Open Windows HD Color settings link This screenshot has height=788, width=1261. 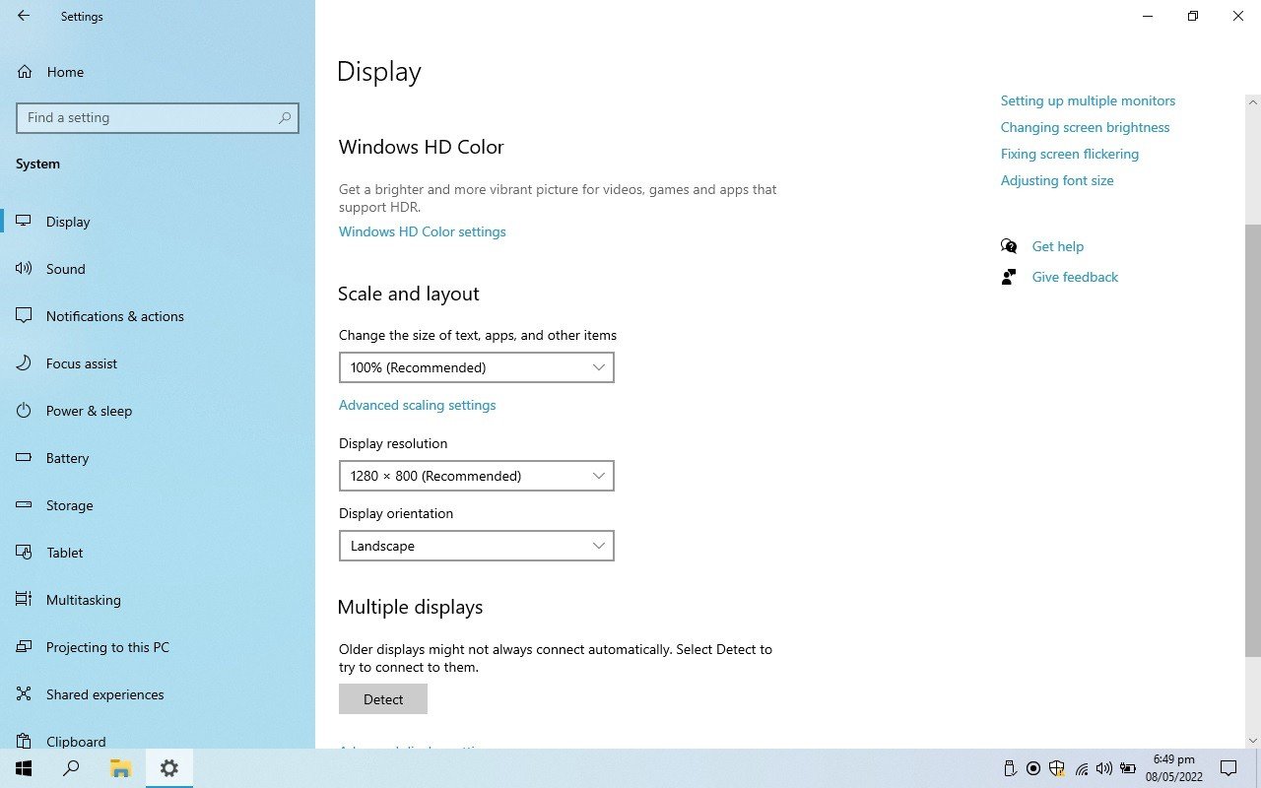pos(422,232)
